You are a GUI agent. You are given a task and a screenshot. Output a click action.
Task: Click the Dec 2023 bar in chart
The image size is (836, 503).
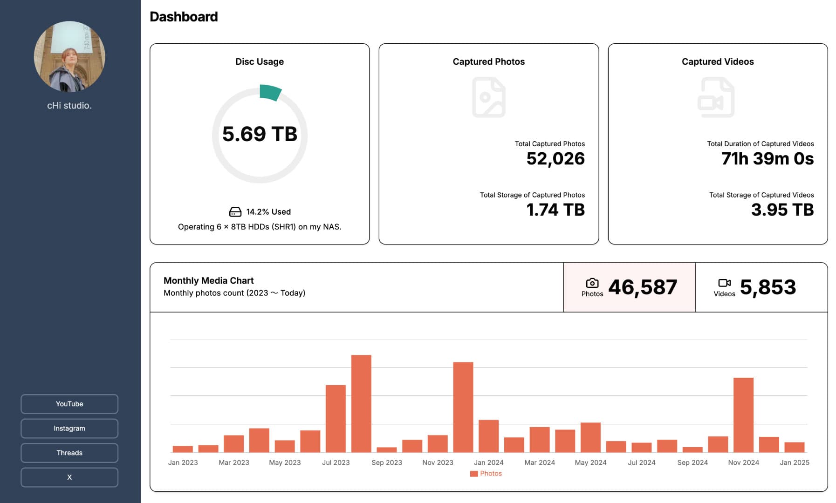pos(463,407)
